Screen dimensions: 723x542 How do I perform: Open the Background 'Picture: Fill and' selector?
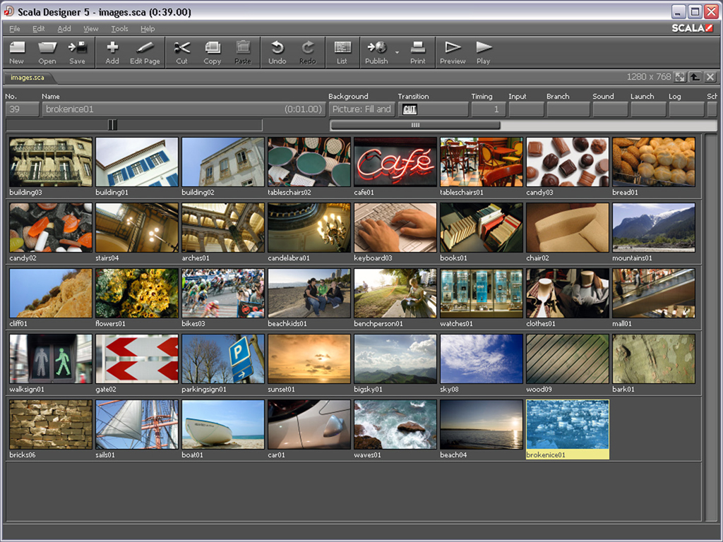[x=361, y=109]
